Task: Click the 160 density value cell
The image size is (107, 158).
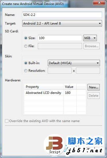Action: point(70,93)
